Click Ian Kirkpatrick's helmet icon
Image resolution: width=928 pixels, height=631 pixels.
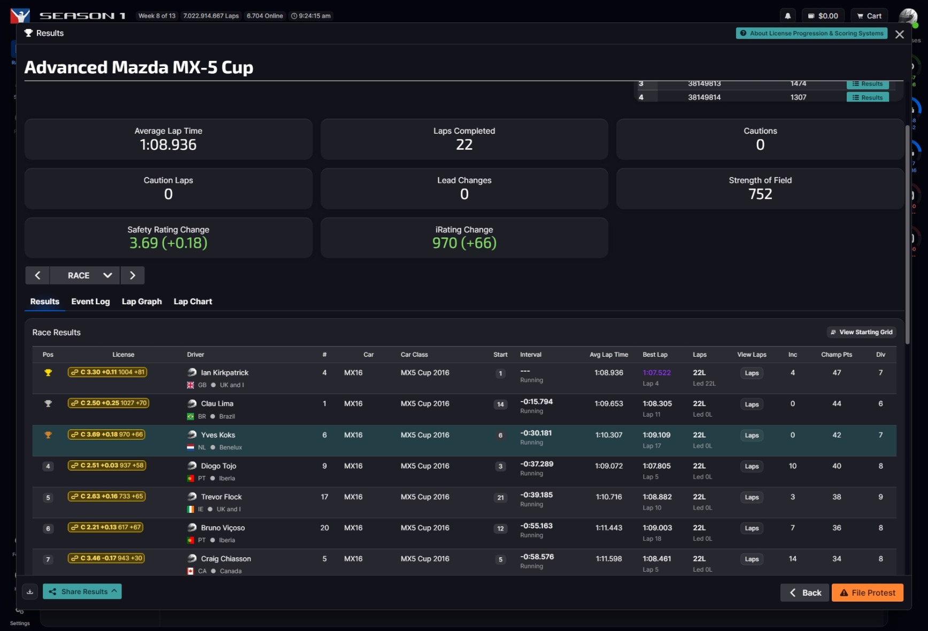tap(192, 372)
